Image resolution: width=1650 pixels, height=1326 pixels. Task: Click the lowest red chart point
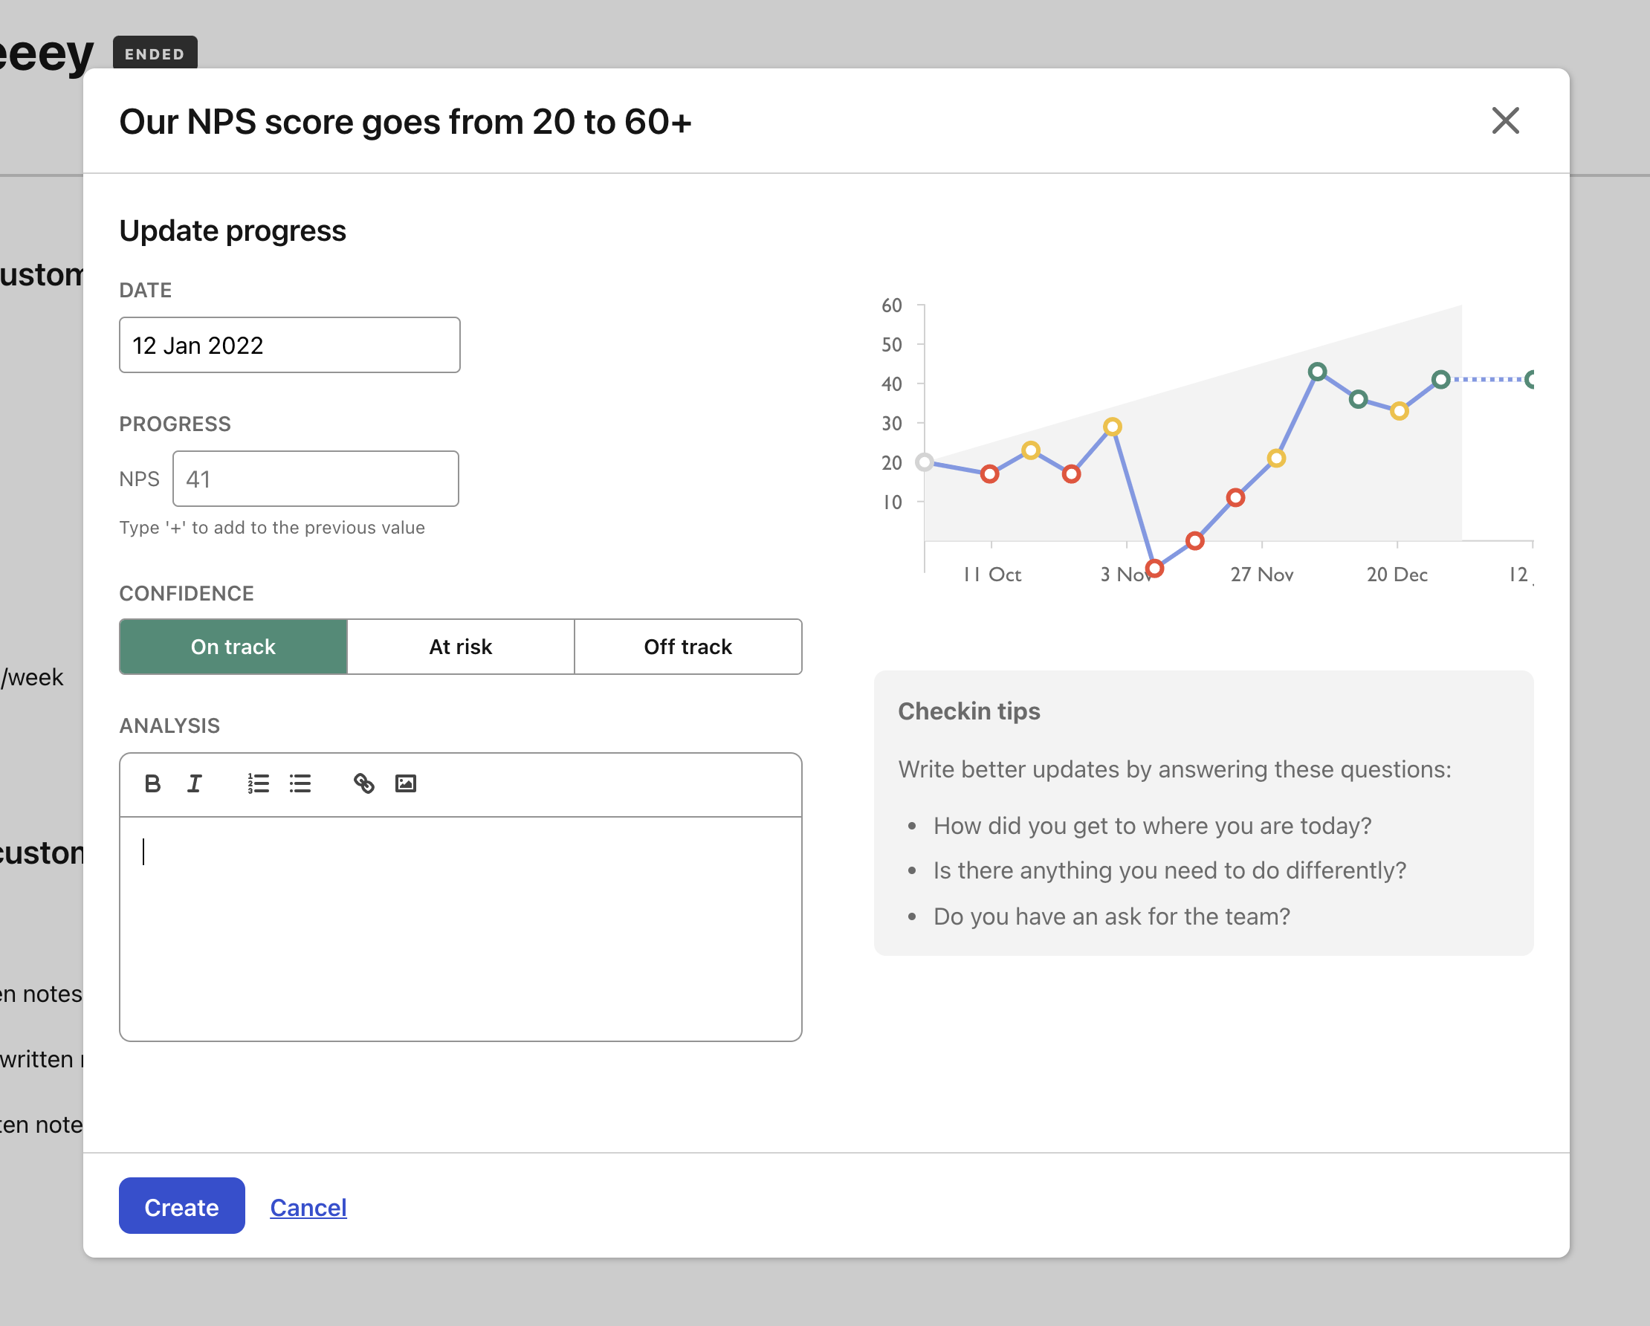pyautogui.click(x=1155, y=568)
